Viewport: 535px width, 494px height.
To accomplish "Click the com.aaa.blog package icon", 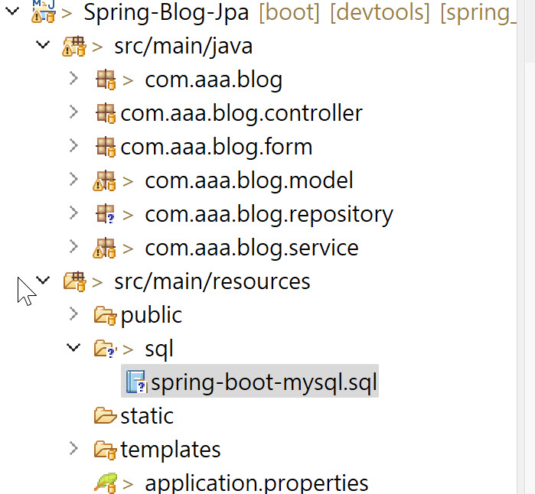I will [106, 80].
